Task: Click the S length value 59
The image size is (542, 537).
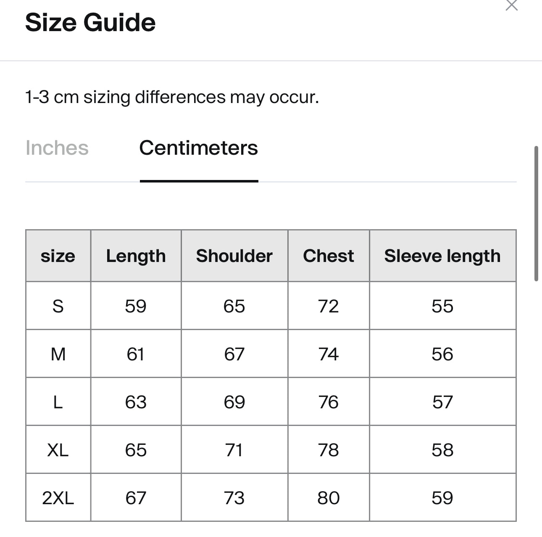Action: coord(136,306)
